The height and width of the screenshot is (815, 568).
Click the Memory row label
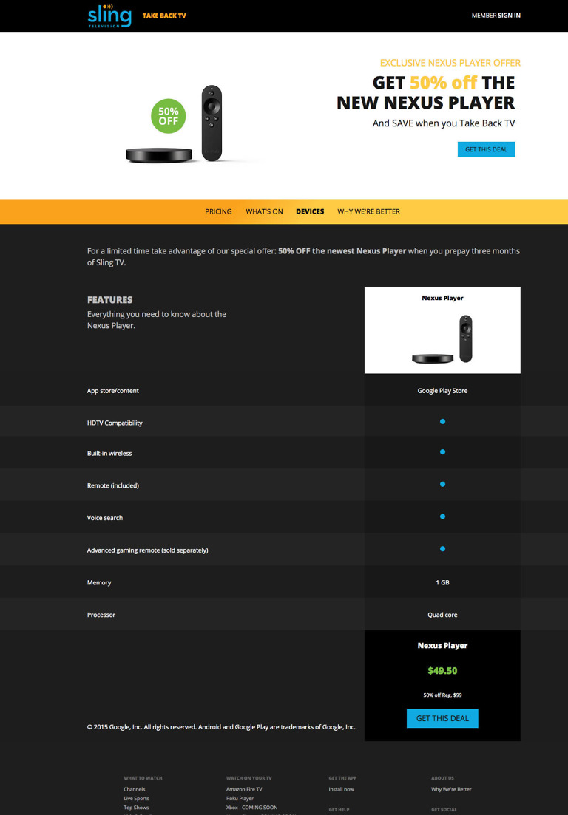99,583
